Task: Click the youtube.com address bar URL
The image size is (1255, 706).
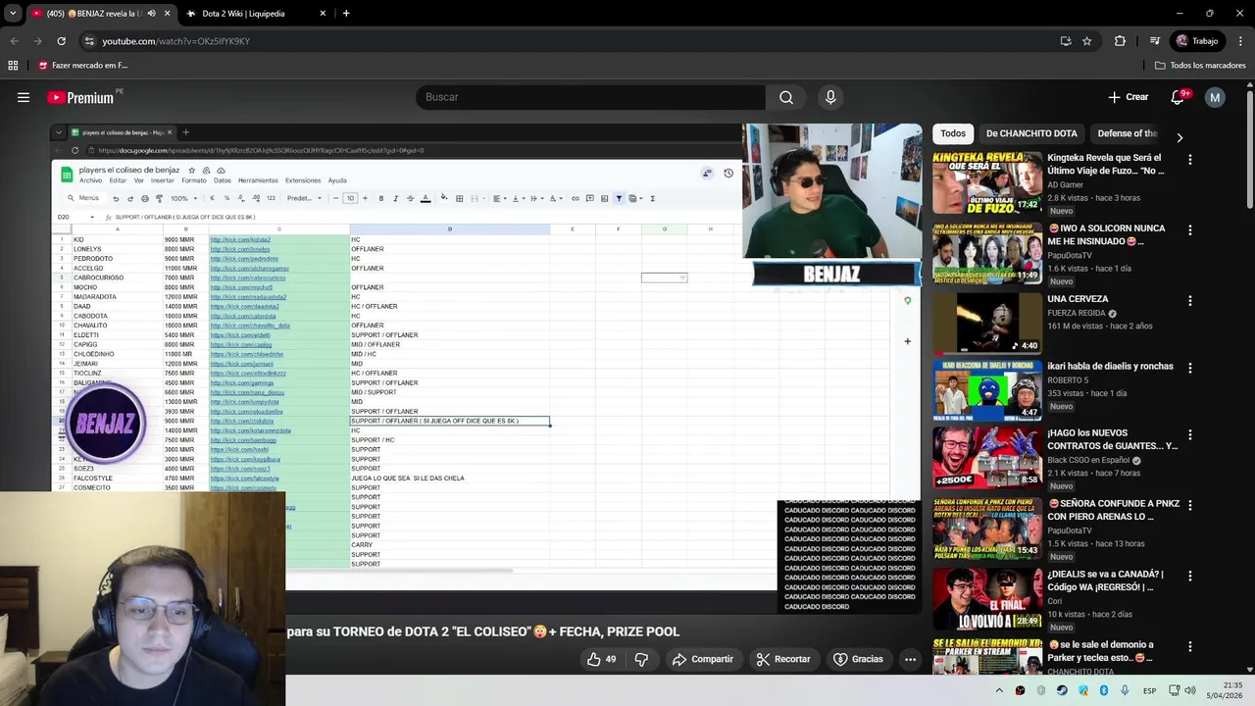Action: [x=176, y=41]
